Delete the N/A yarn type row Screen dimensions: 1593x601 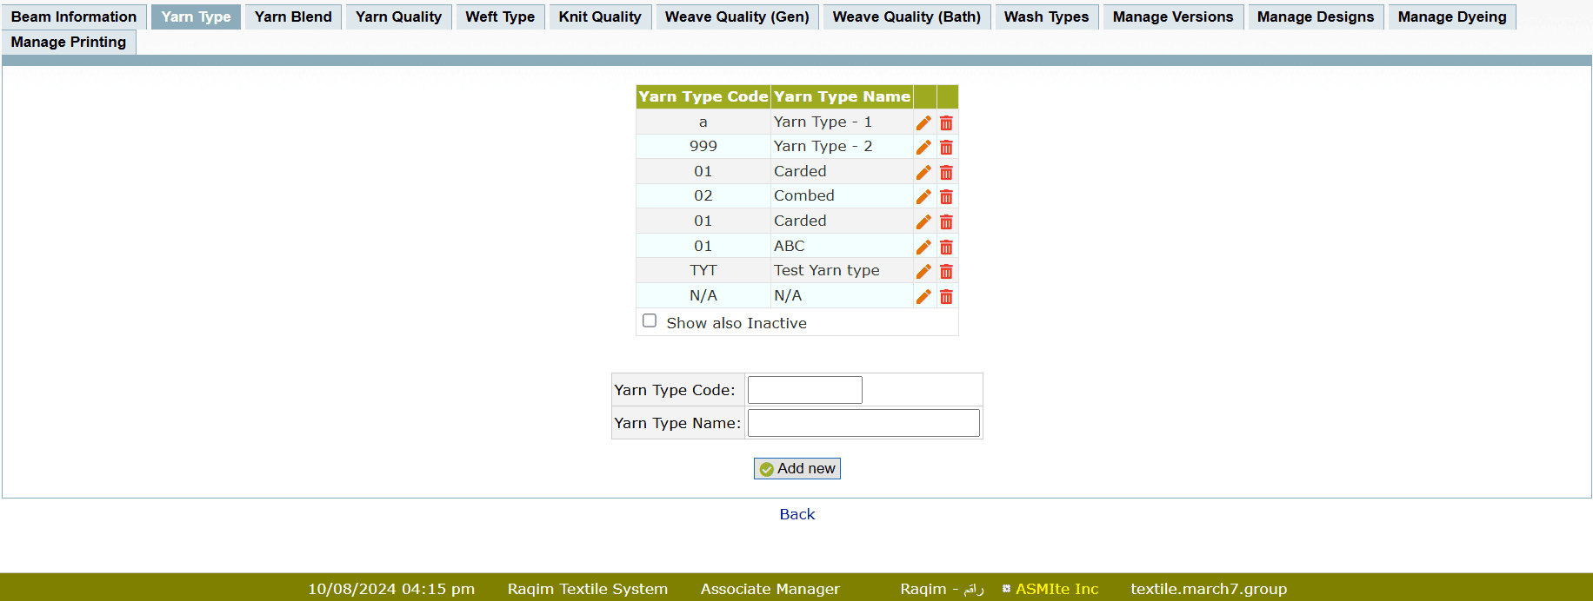click(946, 297)
